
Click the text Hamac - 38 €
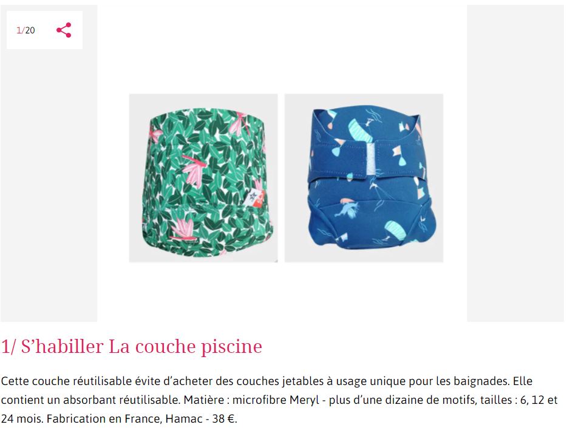tap(201, 419)
